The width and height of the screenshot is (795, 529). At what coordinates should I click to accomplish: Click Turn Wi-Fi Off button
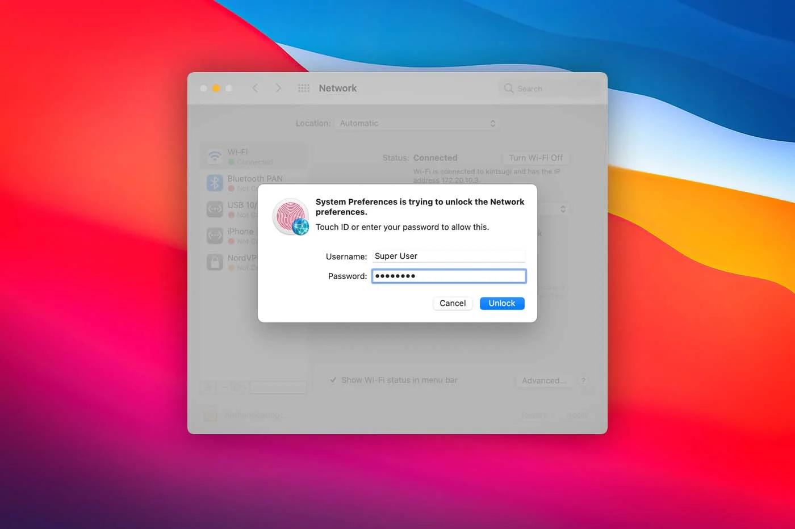535,158
